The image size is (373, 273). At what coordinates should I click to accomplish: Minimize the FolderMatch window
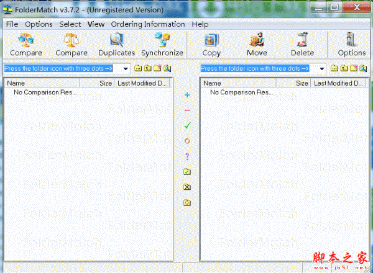click(x=318, y=8)
